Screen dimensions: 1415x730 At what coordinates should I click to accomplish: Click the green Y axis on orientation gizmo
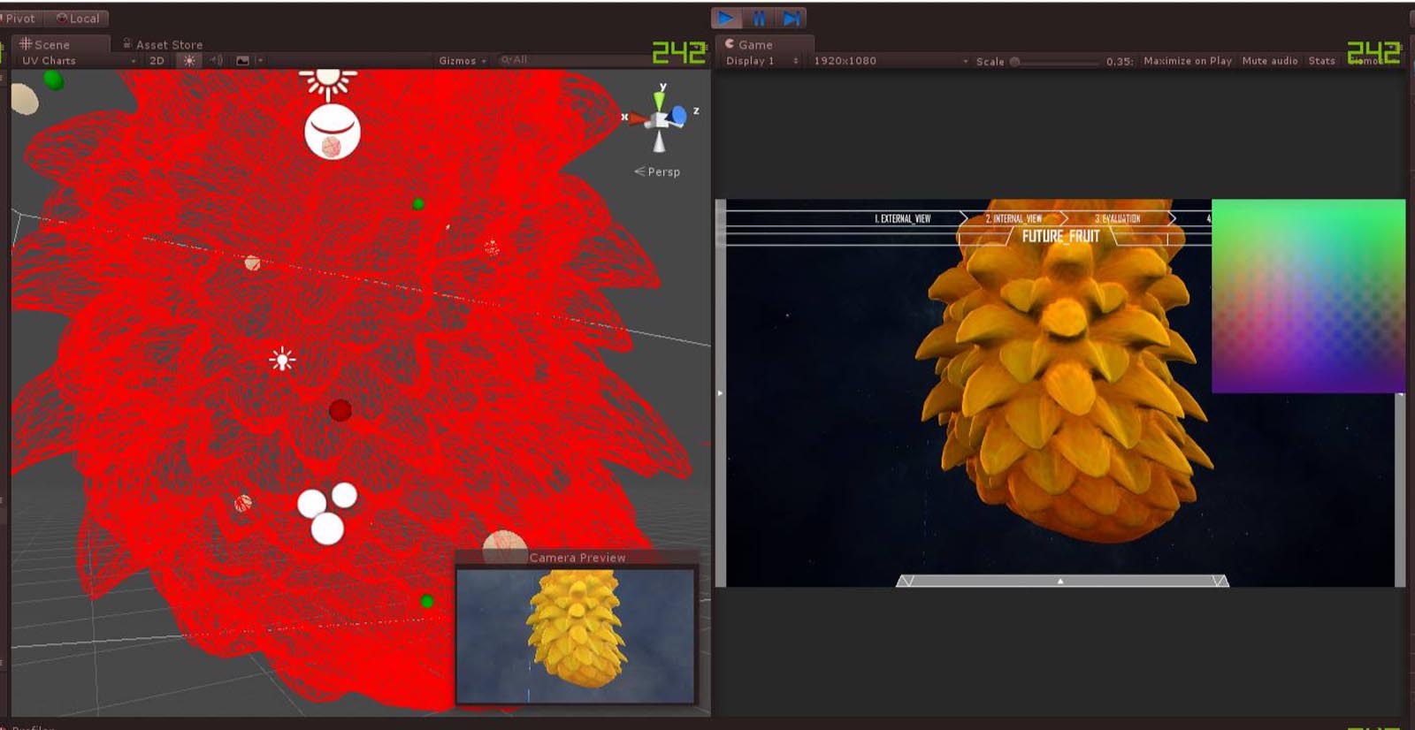[660, 95]
